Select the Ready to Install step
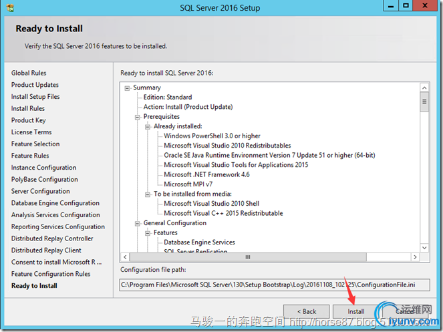 tap(34, 286)
